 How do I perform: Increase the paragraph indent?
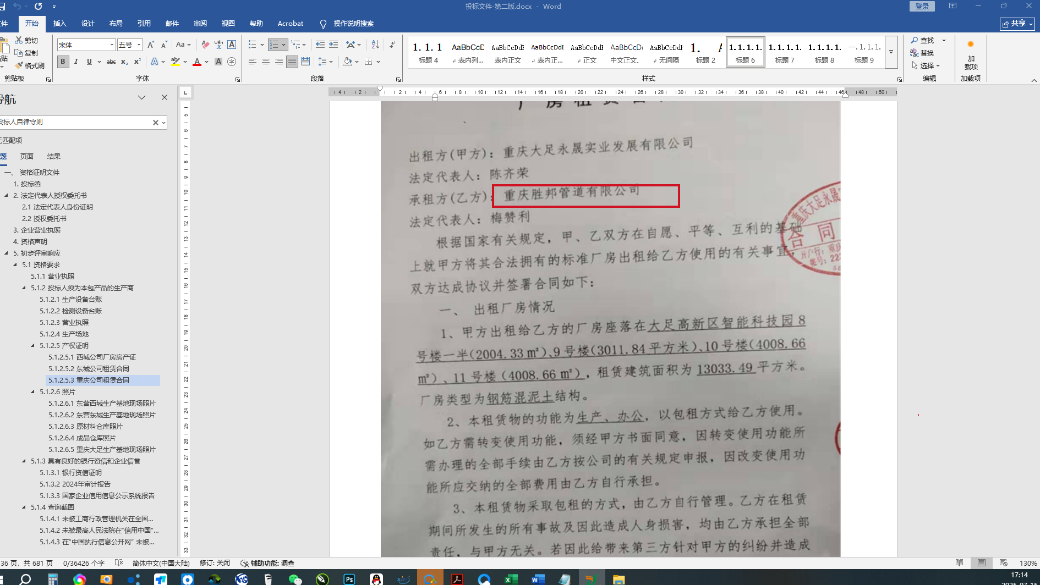click(333, 45)
